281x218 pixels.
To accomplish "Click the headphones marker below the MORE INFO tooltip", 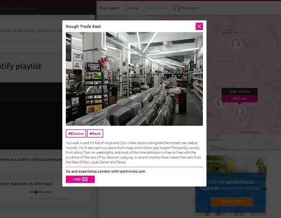I will tap(240, 111).
